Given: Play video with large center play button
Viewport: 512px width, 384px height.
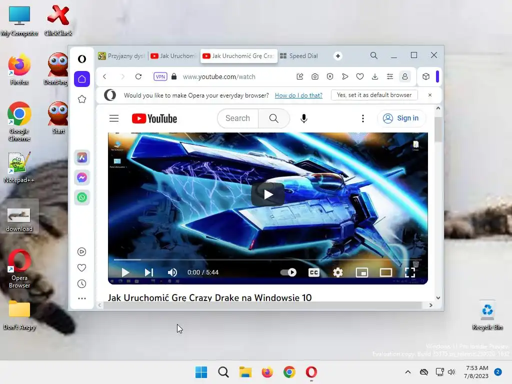Looking at the screenshot, I should coord(268,194).
